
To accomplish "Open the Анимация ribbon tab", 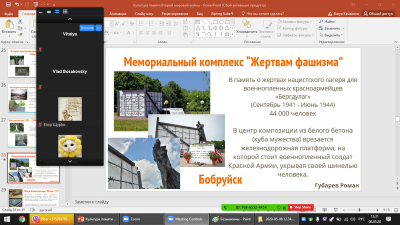I will pyautogui.click(x=117, y=14).
